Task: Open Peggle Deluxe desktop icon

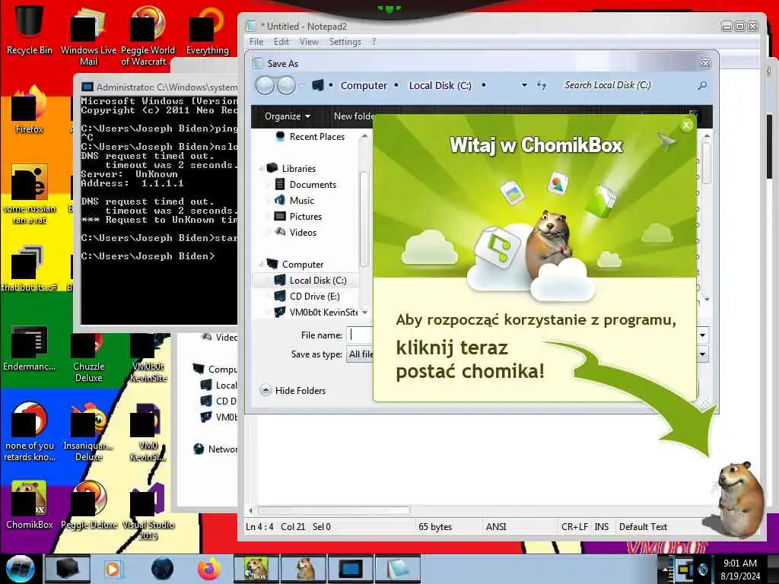Action: pos(88,506)
